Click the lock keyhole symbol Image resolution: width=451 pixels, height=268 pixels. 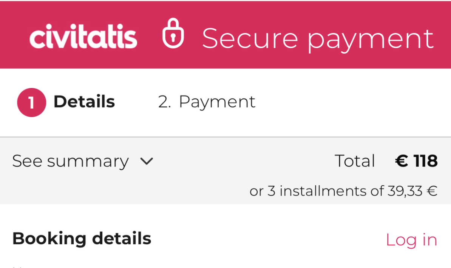pyautogui.click(x=173, y=39)
